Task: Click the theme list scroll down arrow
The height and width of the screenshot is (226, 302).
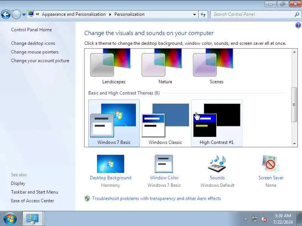Action: point(294,144)
